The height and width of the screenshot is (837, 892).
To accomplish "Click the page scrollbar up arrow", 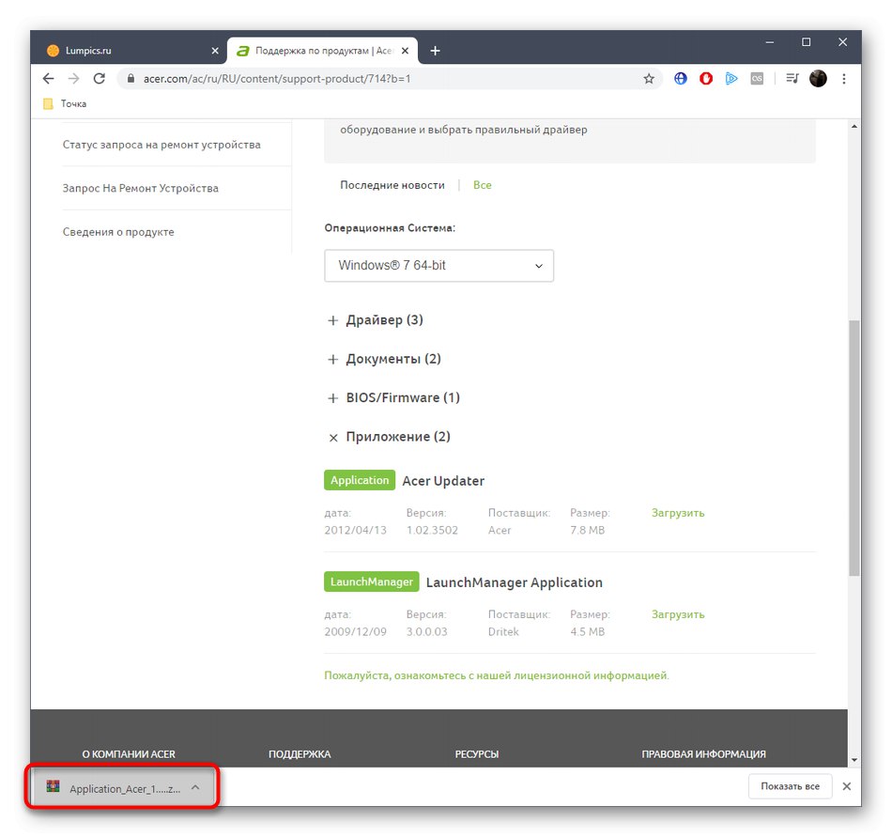I will [854, 126].
